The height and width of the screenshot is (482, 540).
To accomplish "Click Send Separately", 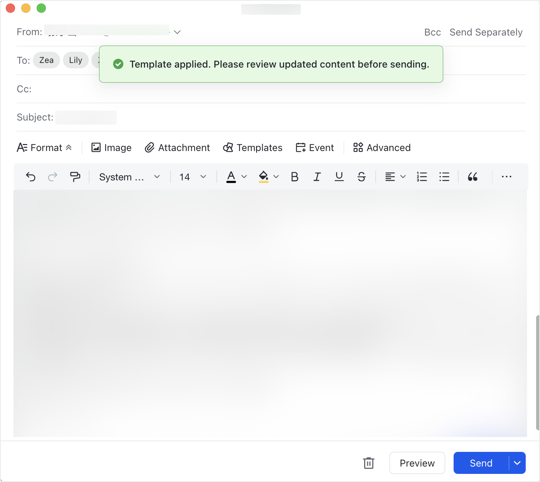I will 486,32.
